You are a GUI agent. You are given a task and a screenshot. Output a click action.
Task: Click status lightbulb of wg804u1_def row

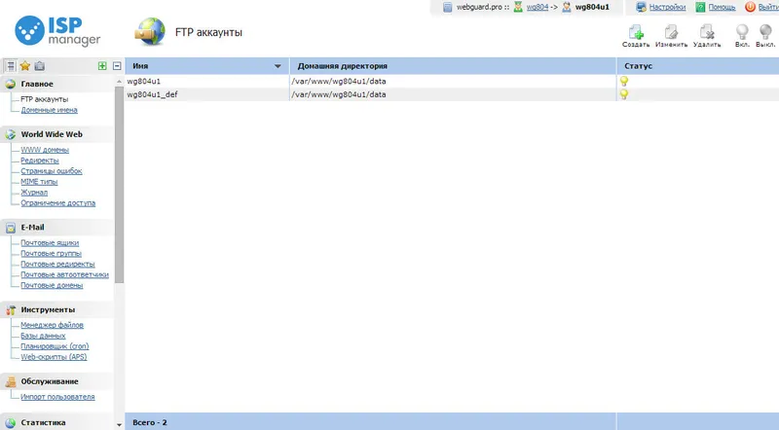coord(624,94)
